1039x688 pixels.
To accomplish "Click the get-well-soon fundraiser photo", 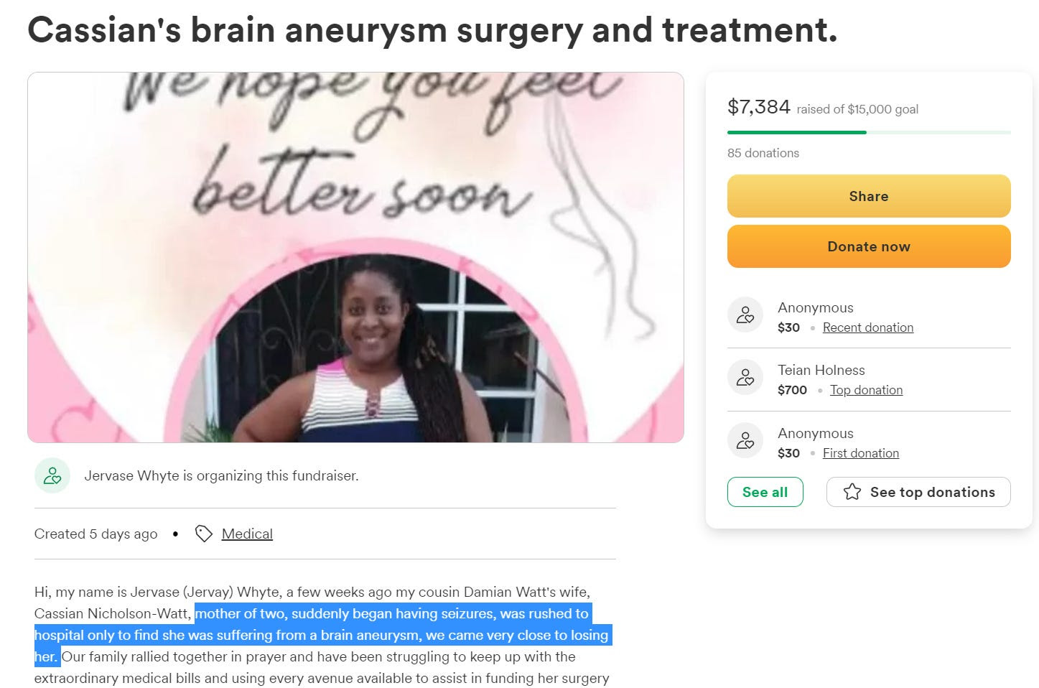I will pyautogui.click(x=355, y=257).
